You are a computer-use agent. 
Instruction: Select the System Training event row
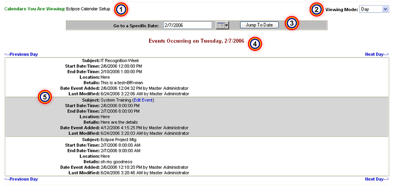click(197, 117)
